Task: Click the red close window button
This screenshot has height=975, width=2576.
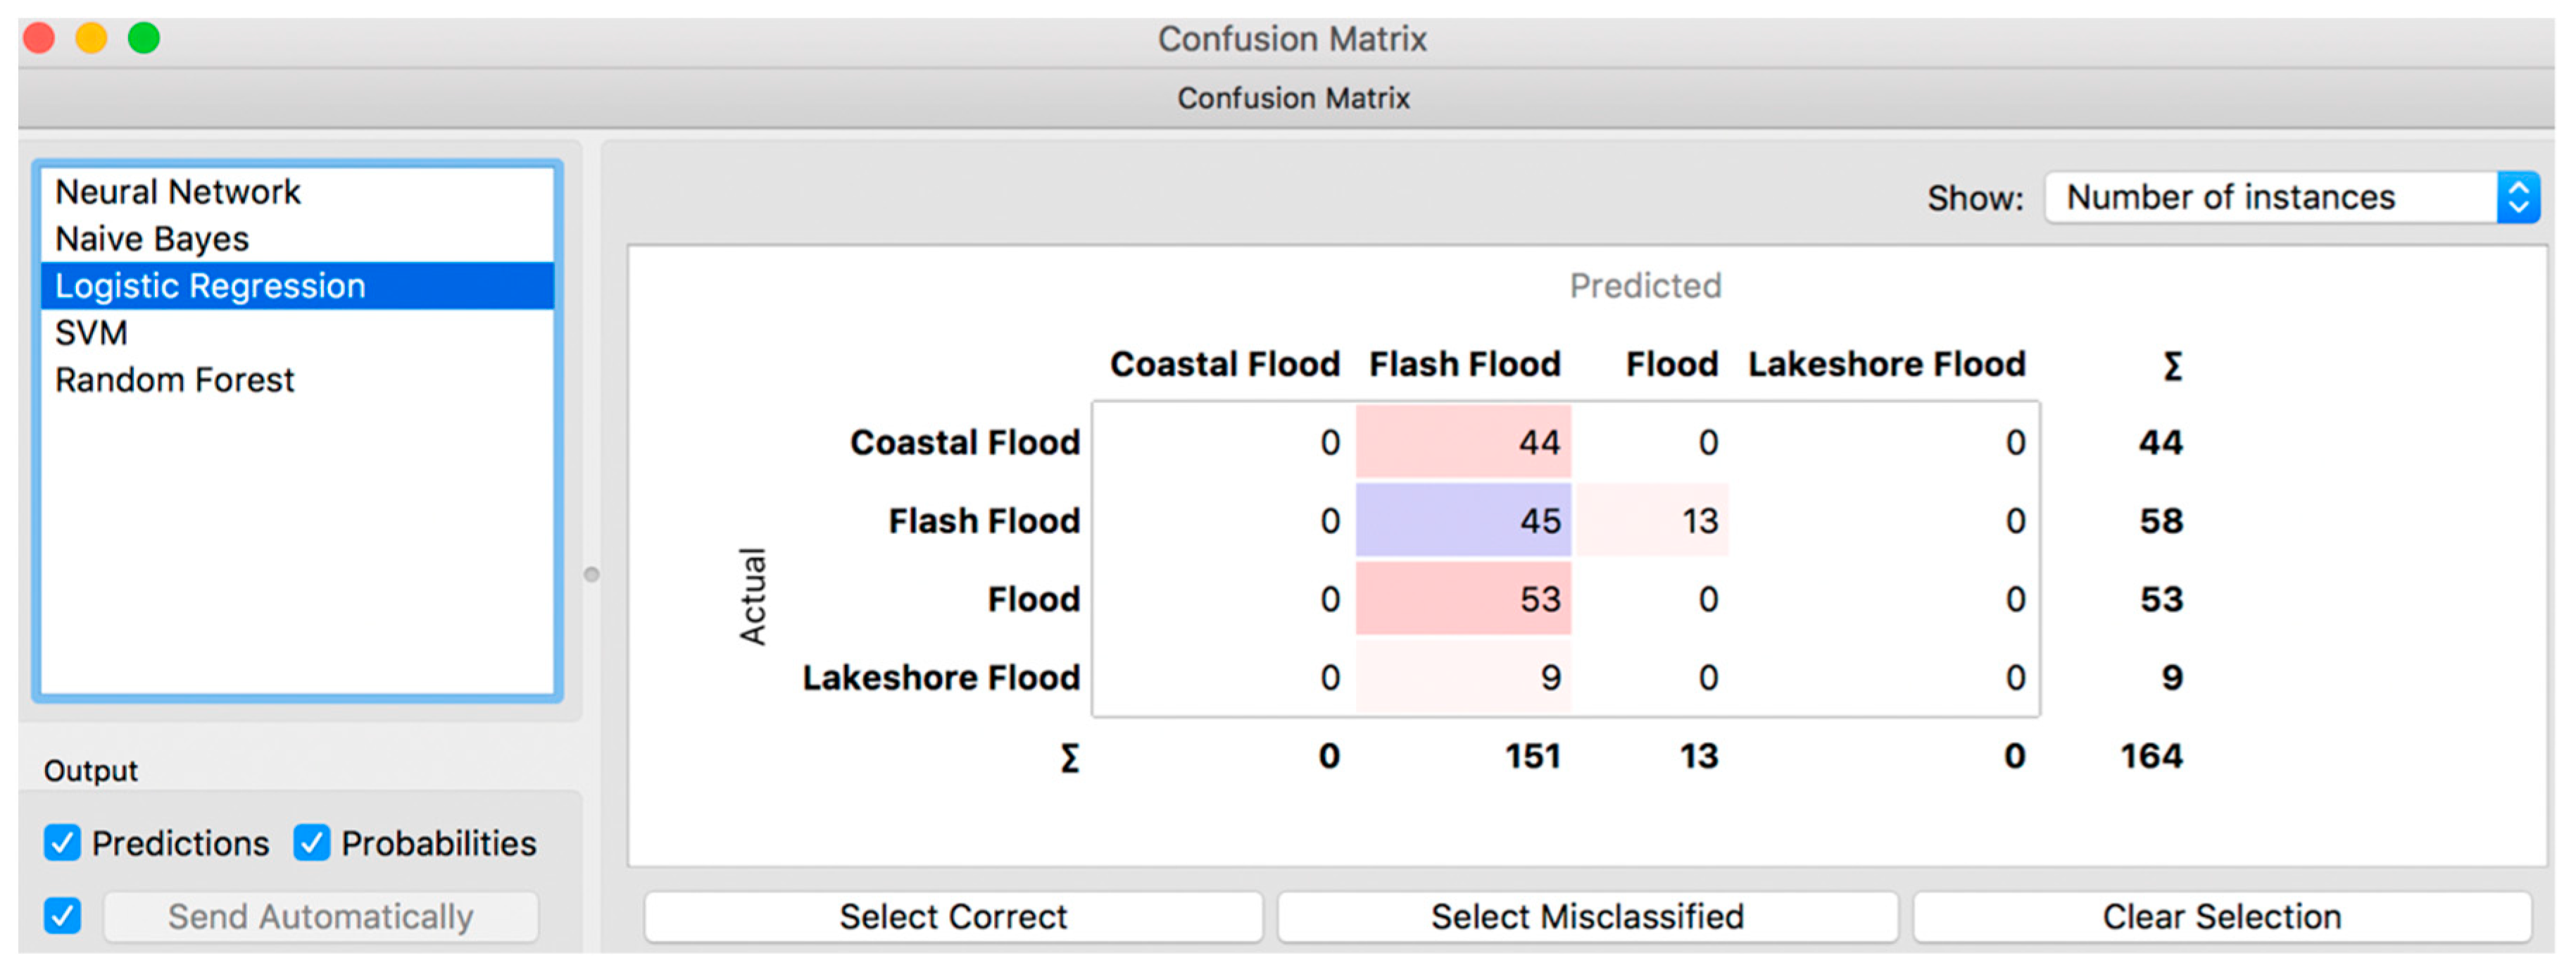Action: pos(39,39)
